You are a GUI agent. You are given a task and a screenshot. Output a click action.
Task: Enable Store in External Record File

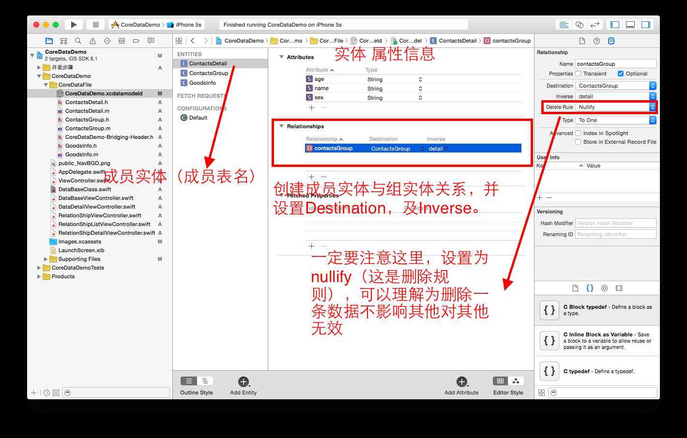[x=578, y=142]
